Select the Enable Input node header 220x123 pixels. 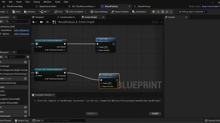click(x=106, y=40)
